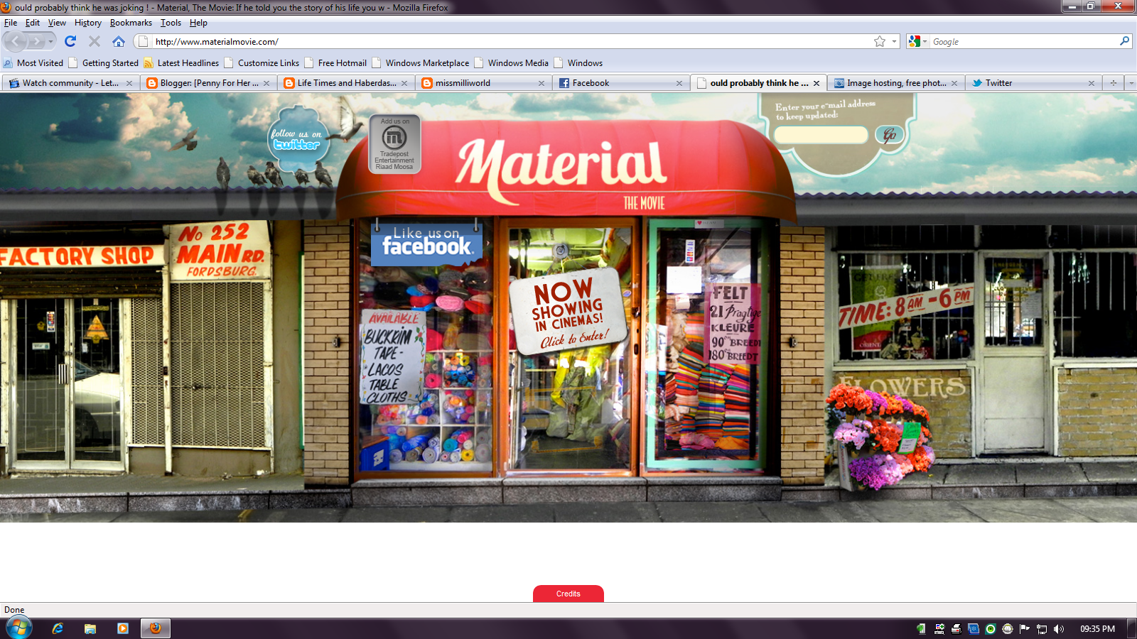The width and height of the screenshot is (1137, 639).
Task: Open the search engine selector dropdown
Action: (x=917, y=42)
